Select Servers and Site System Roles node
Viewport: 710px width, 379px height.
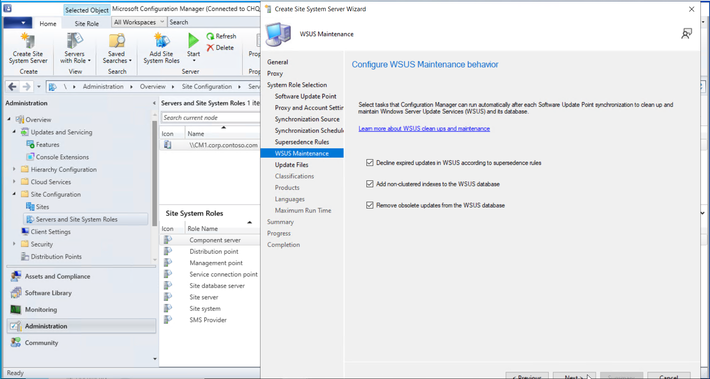[x=86, y=219]
